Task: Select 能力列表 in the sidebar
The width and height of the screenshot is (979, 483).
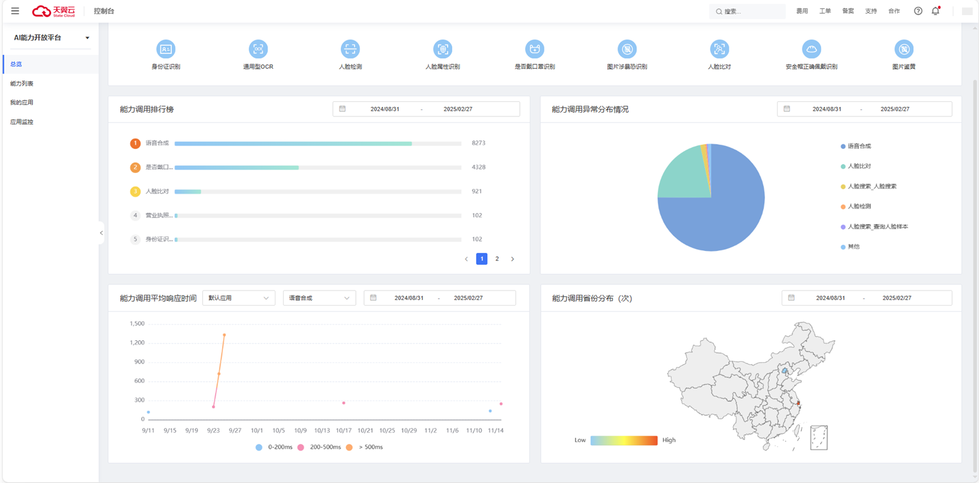Action: [x=50, y=84]
